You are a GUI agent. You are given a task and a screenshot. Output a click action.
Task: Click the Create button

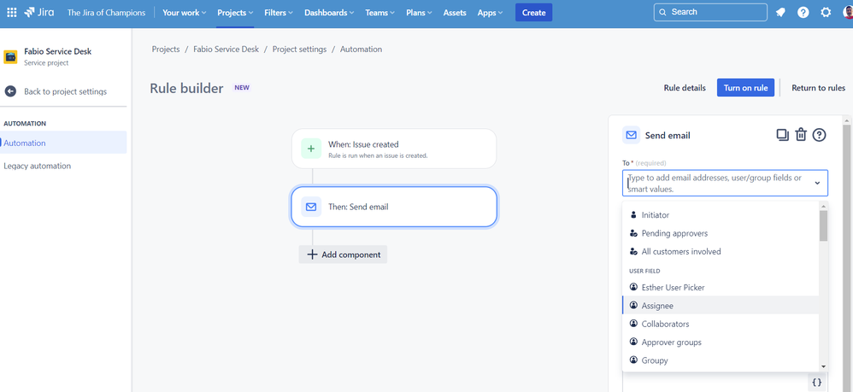[533, 13]
